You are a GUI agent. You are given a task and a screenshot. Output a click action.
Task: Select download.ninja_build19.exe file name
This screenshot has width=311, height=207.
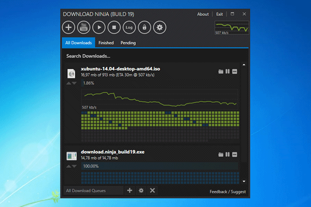click(x=112, y=152)
